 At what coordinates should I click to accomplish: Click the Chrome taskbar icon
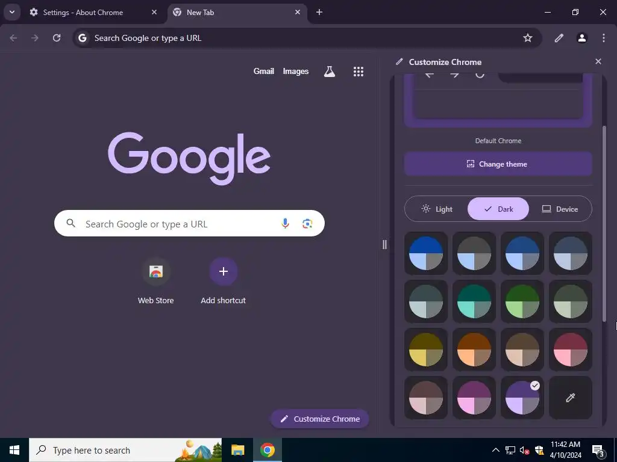[267, 450]
